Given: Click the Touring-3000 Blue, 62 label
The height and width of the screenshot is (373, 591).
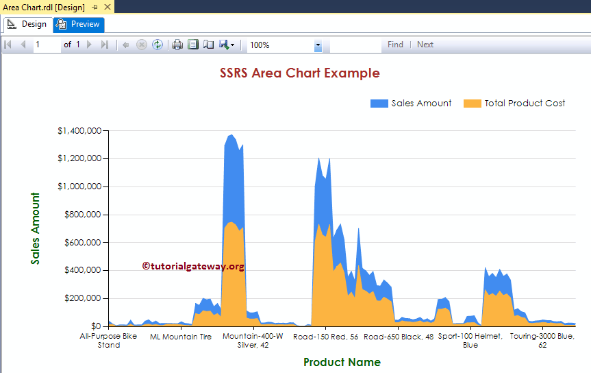Looking at the screenshot, I should point(542,341).
